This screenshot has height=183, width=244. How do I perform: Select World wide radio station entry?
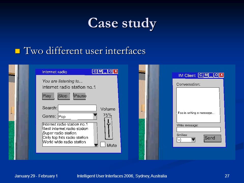pyautogui.click(x=64, y=142)
